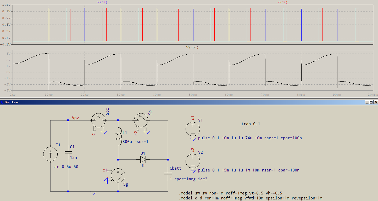Click the ground symbol on bottom wire
Viewport: 378px width, 201px height.
pyautogui.click(x=93, y=193)
